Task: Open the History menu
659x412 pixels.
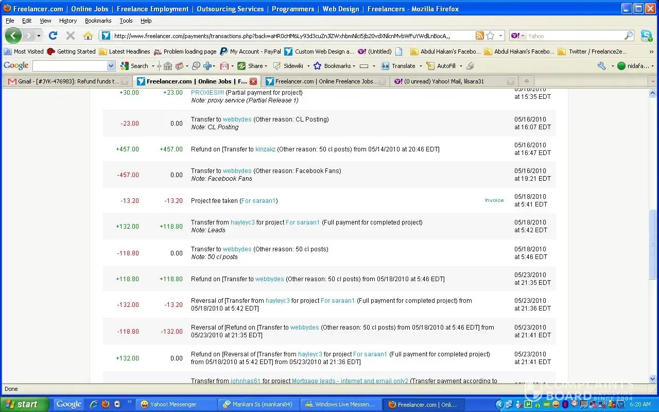Action: point(67,21)
